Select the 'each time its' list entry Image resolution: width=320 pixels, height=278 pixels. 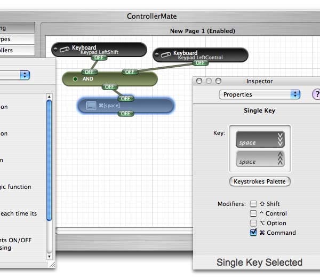tap(18, 213)
